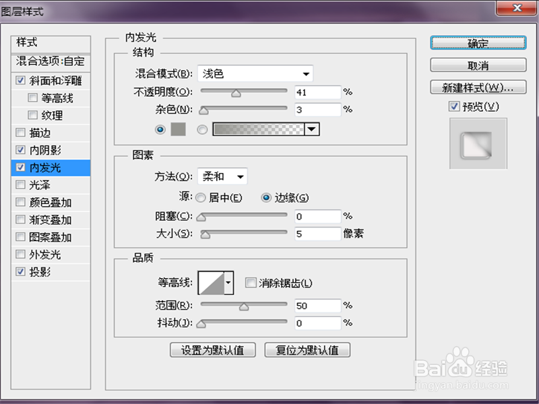Enable the 消除锯齿 checkbox
The width and height of the screenshot is (539, 404).
coord(251,283)
